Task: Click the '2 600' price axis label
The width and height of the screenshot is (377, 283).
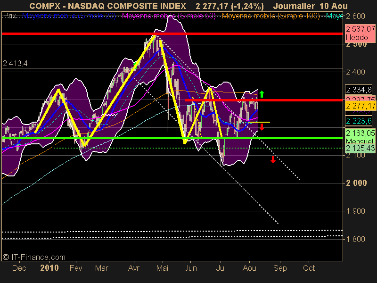Action: (x=355, y=16)
